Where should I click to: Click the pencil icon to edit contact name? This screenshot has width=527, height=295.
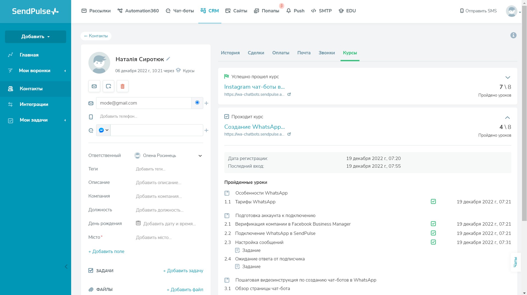pyautogui.click(x=168, y=59)
